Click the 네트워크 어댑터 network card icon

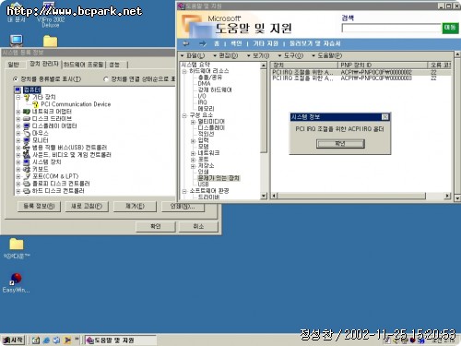27,112
